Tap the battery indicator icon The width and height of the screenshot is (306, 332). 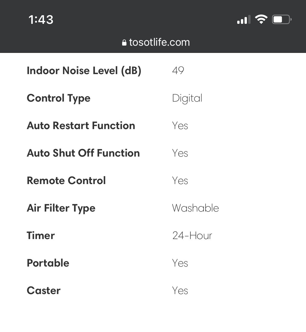[282, 20]
